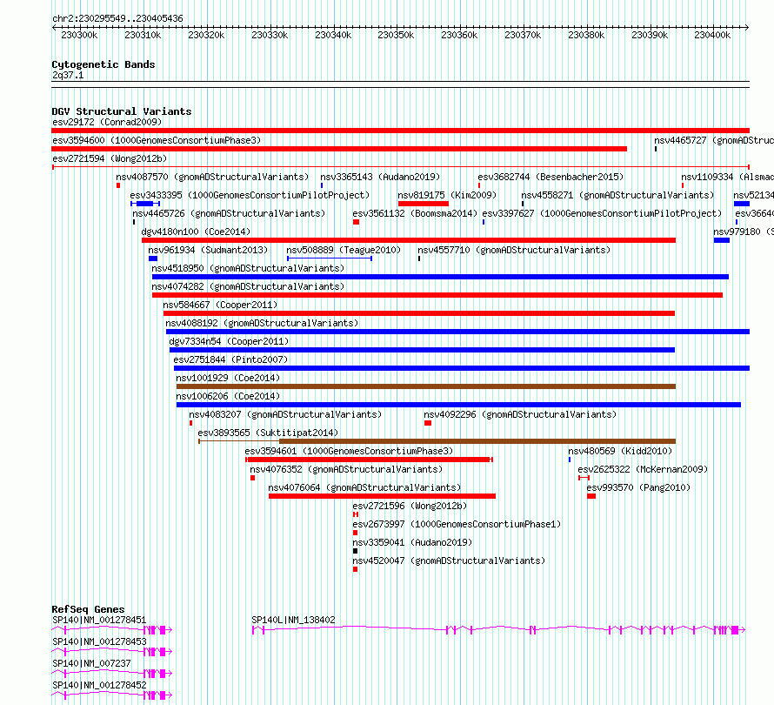
Task: Open dgv7334n54 (Cooper2011) label
Action: click(x=229, y=341)
